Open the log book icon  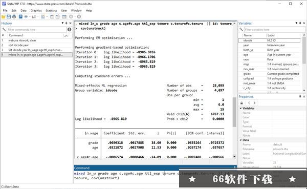20,17
